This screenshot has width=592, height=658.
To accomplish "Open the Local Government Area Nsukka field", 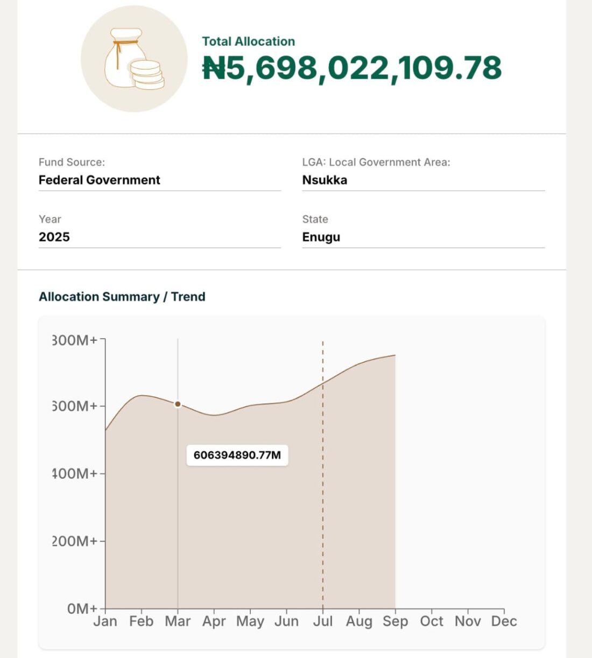I will coord(423,180).
